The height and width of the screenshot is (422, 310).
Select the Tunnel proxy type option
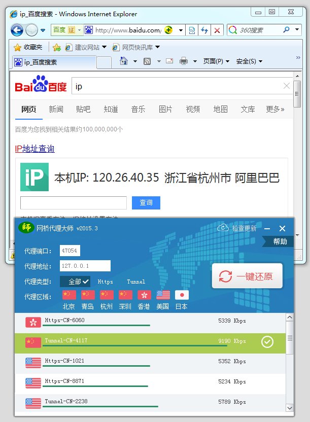(136, 282)
